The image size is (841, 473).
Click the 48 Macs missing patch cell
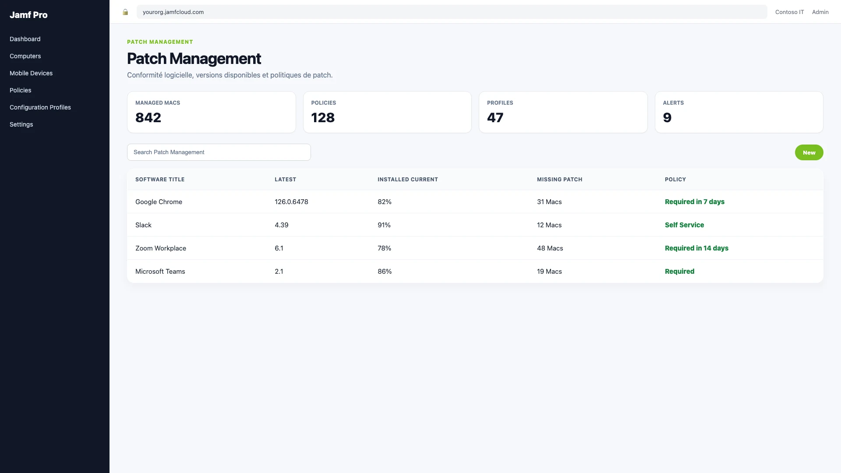pos(550,248)
